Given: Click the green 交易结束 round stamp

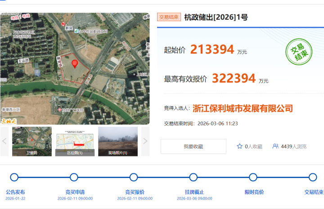Looking at the screenshot, I should 299,52.
